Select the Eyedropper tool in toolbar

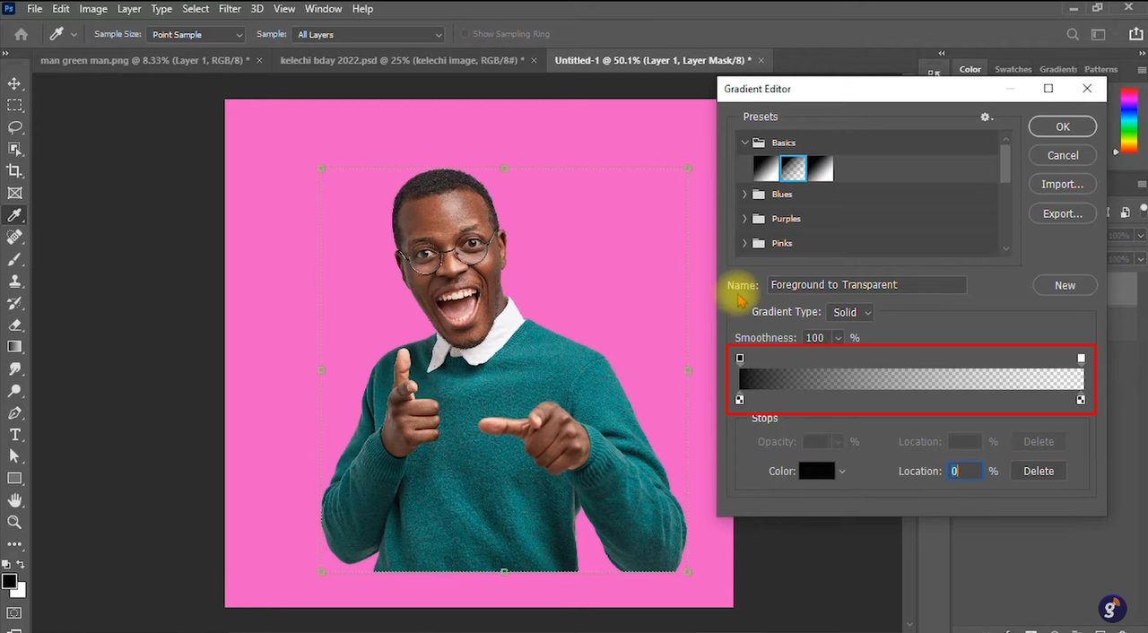14,215
